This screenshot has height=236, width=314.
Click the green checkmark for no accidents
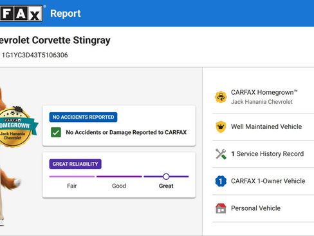[x=56, y=132]
